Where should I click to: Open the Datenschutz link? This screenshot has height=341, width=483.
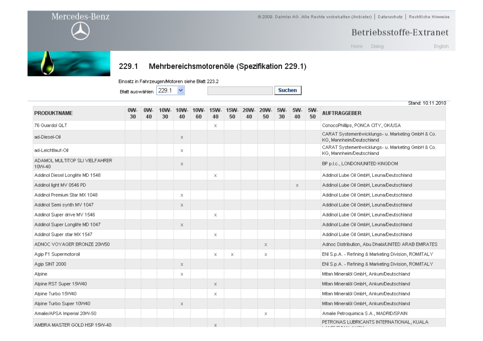pos(390,17)
